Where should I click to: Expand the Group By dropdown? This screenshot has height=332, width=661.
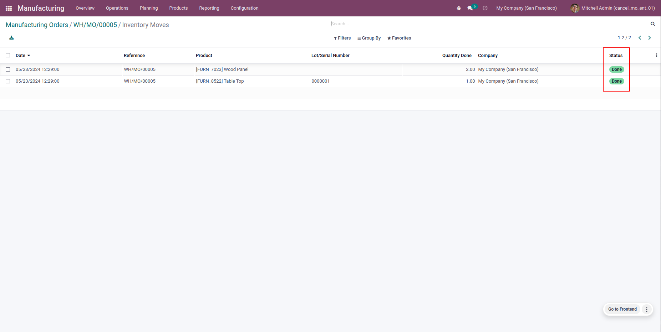pyautogui.click(x=369, y=38)
